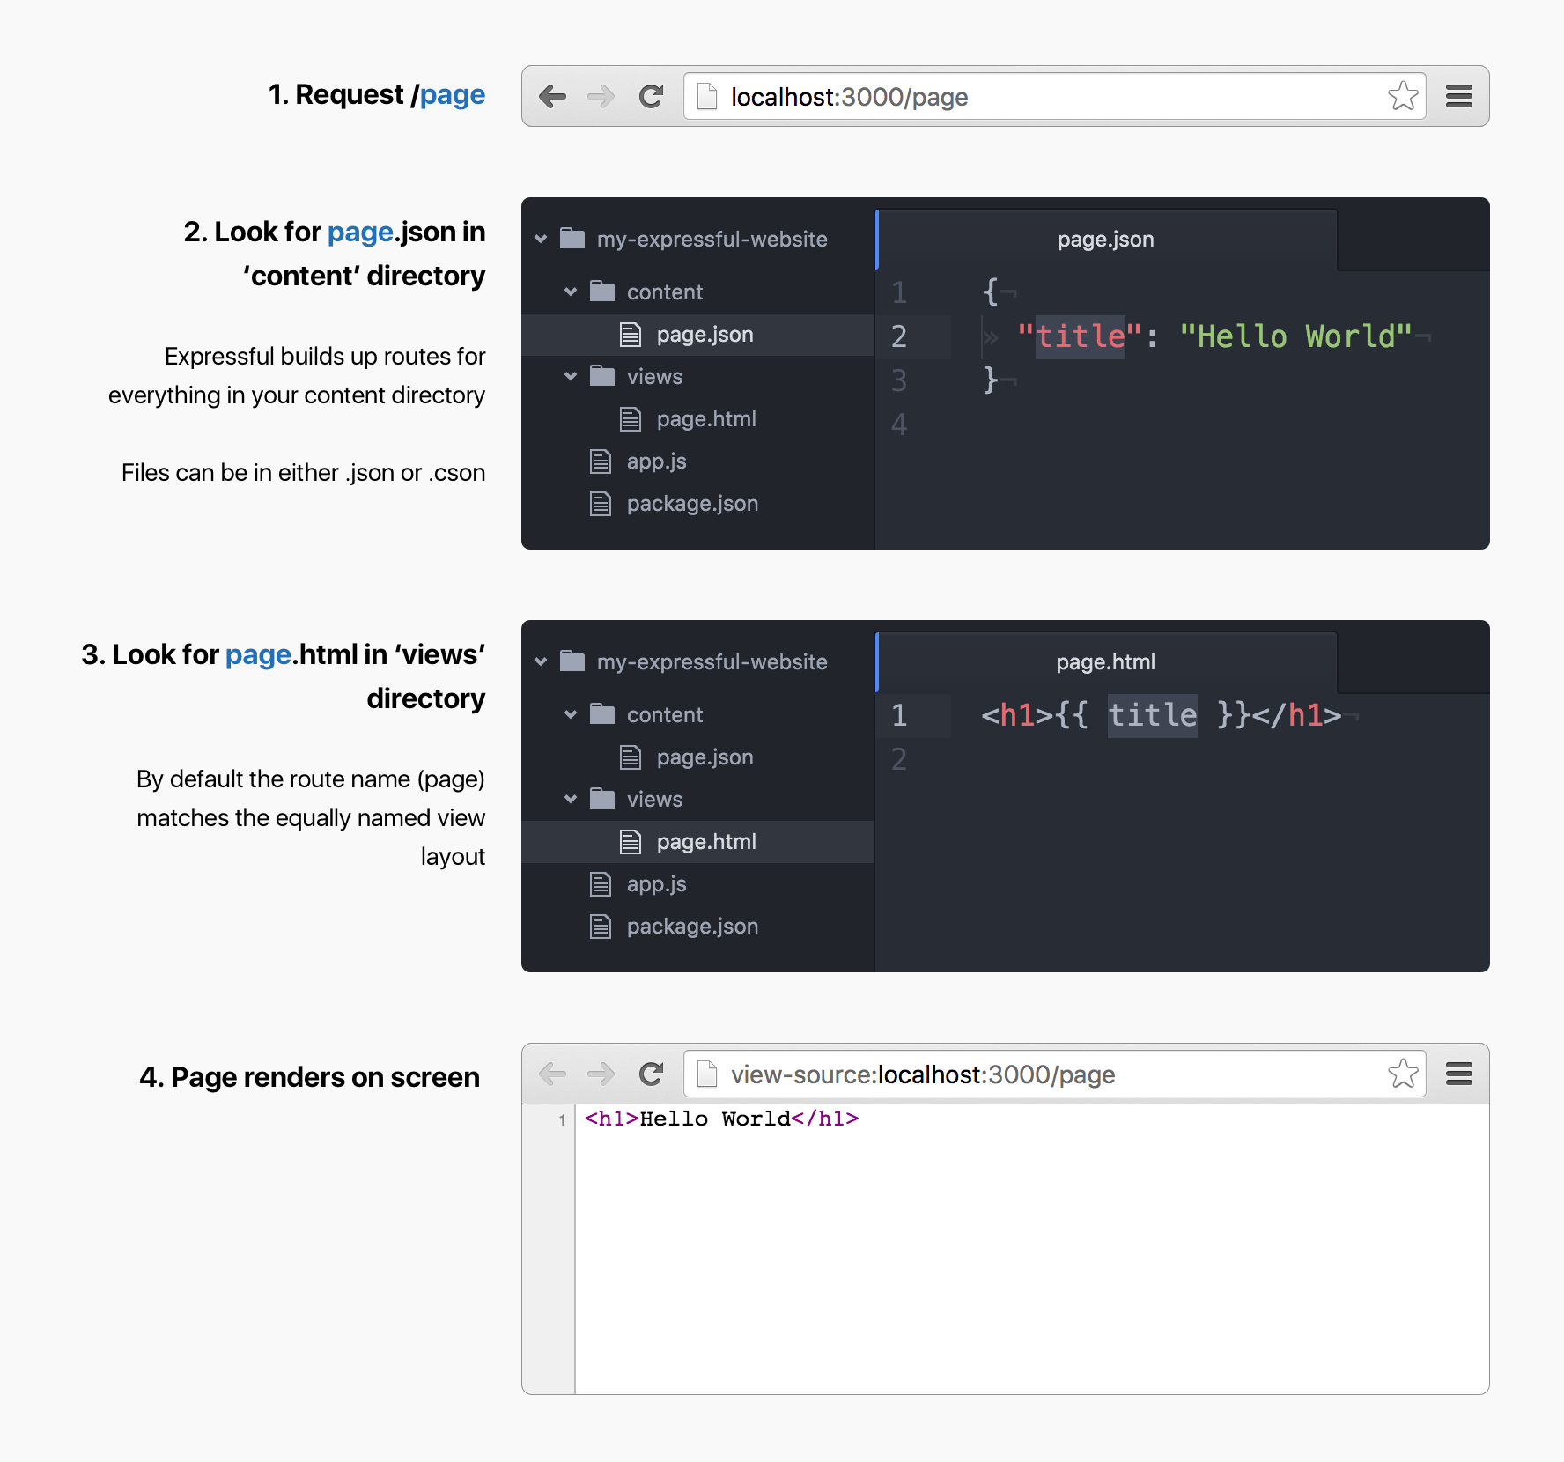Click the views folder icon in the lower editor
Image resolution: width=1564 pixels, height=1462 pixels.
(602, 798)
